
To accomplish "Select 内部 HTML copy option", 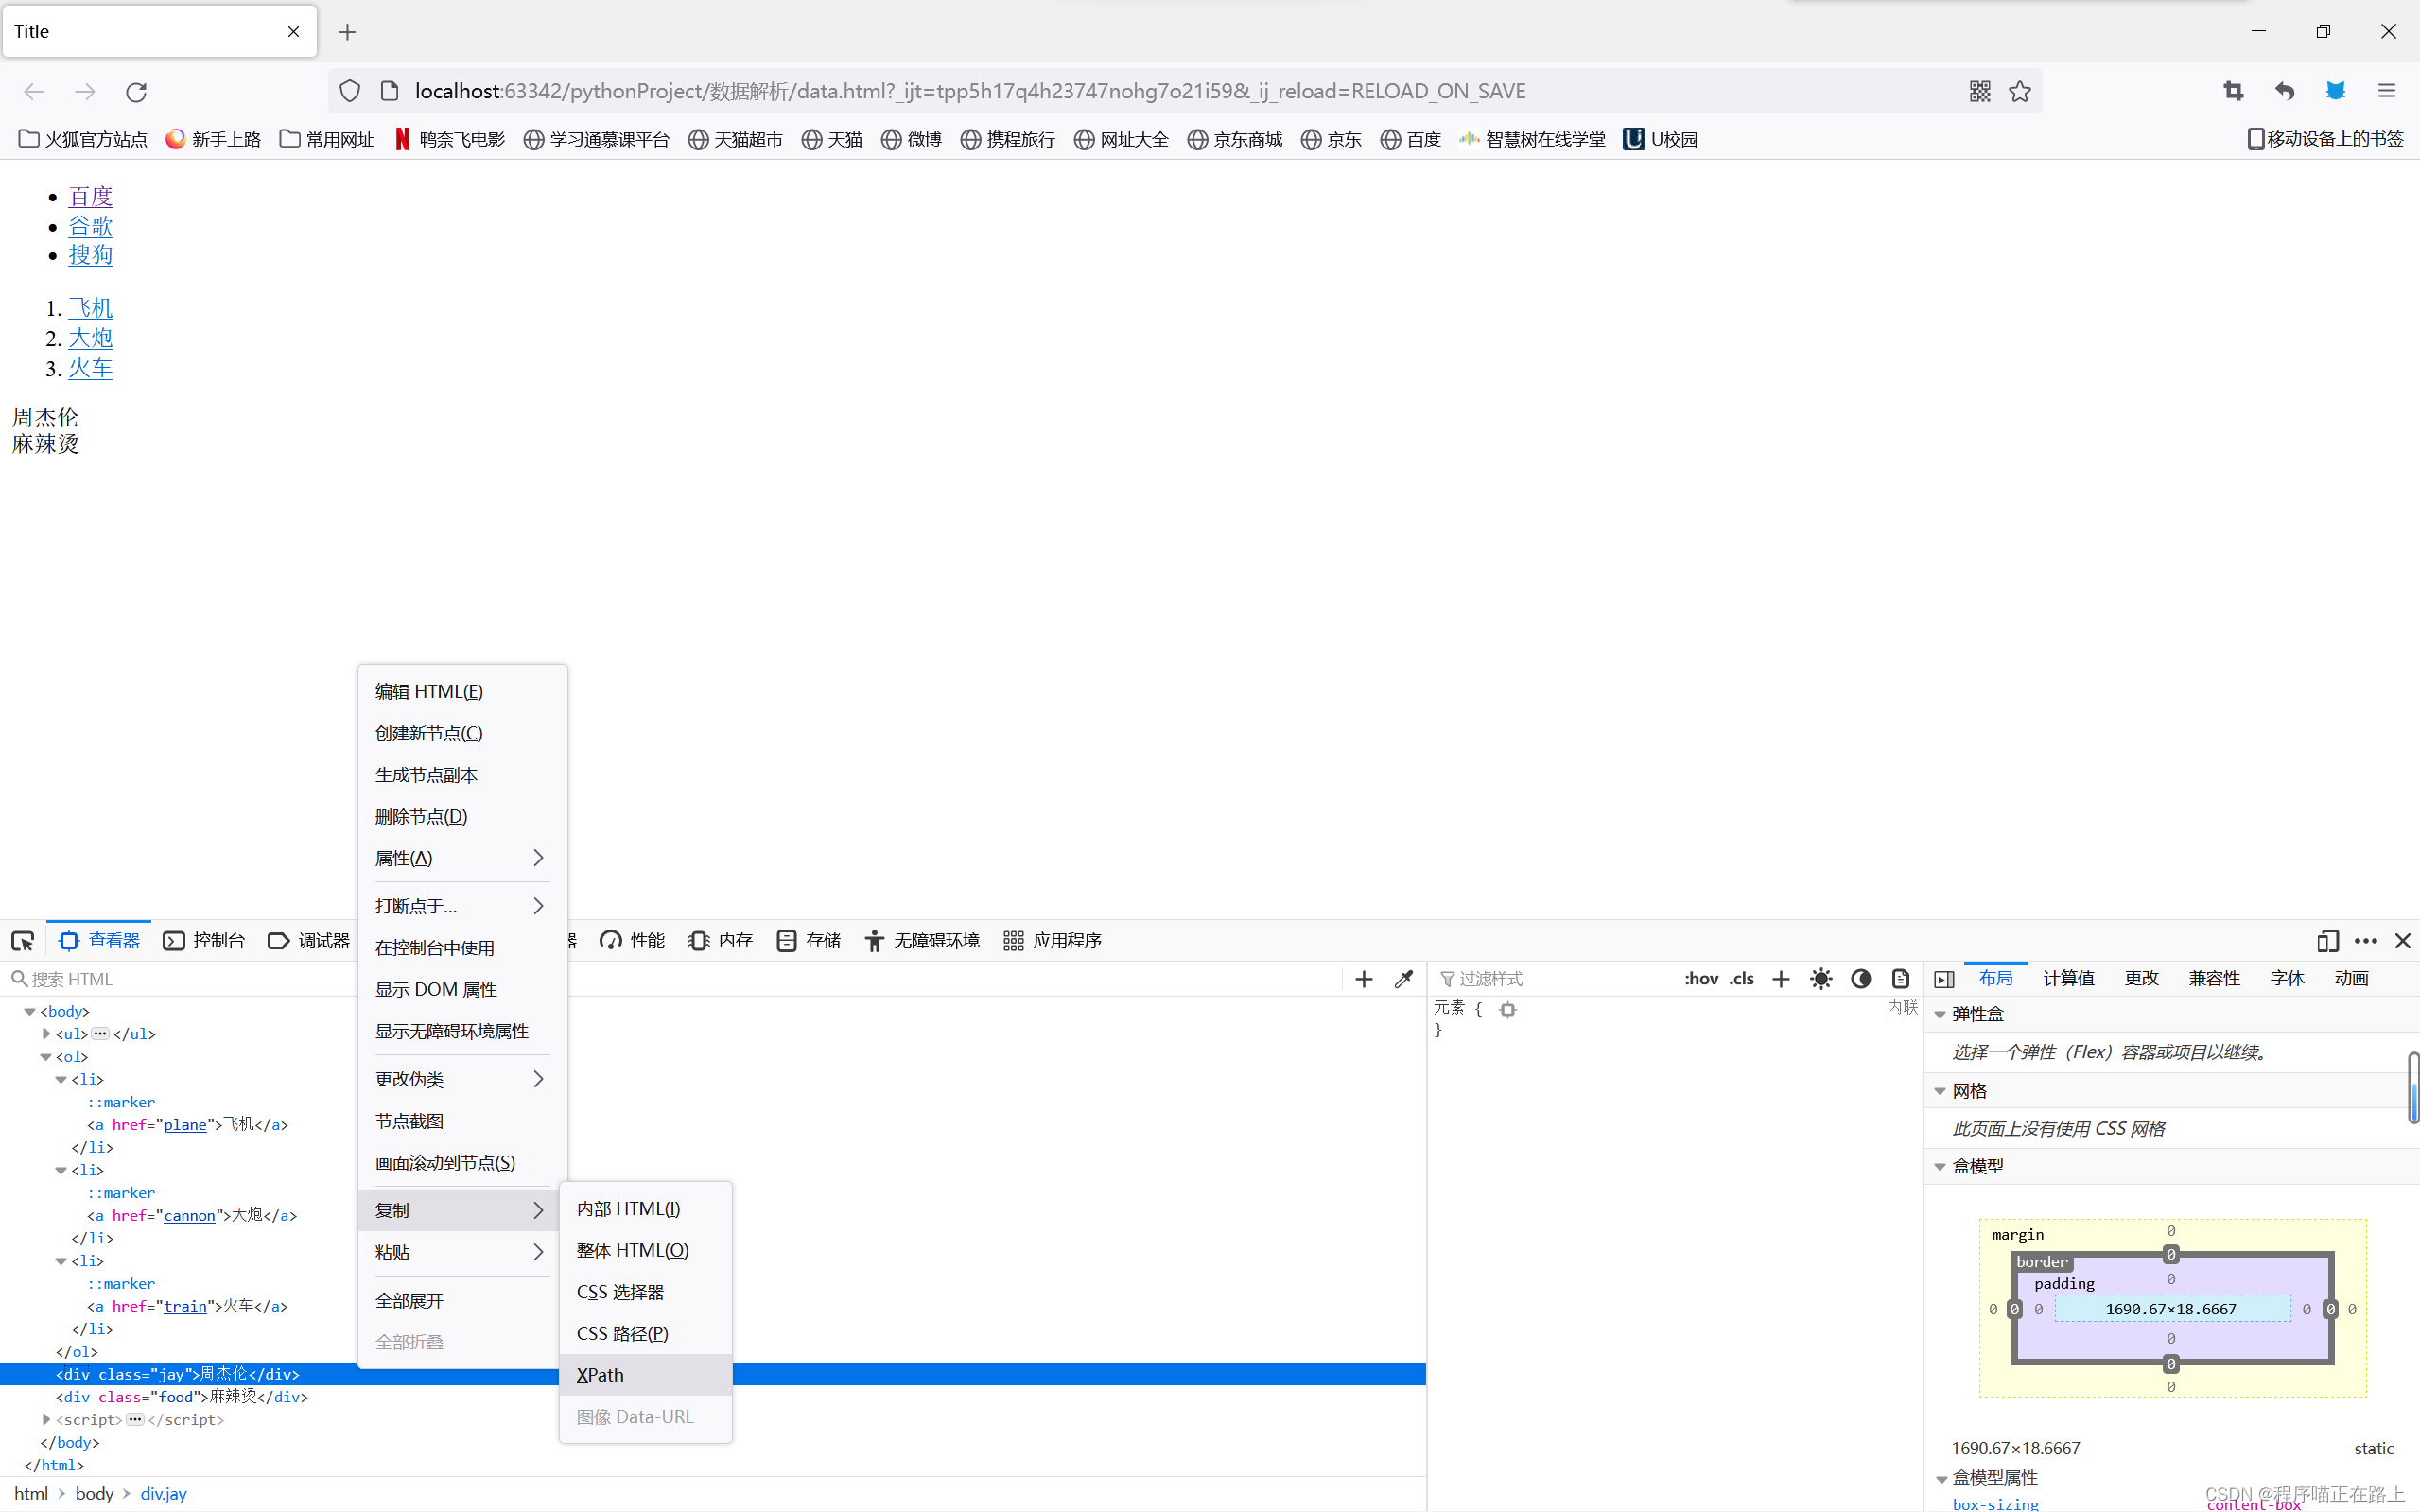I will 646,1209.
